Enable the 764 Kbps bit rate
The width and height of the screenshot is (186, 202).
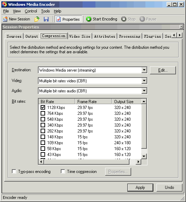click(x=43, y=113)
